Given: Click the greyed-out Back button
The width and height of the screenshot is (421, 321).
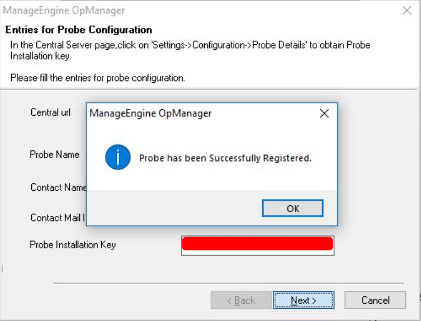Looking at the screenshot, I should click(241, 300).
